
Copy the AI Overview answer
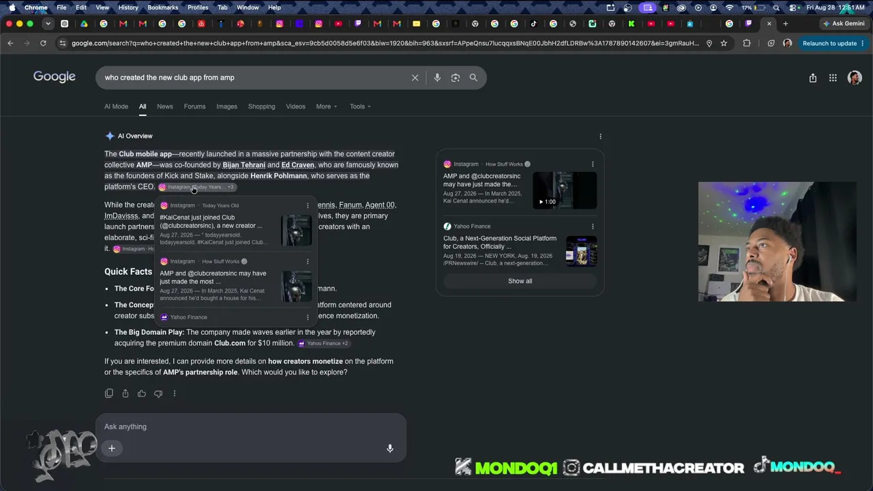pos(109,393)
